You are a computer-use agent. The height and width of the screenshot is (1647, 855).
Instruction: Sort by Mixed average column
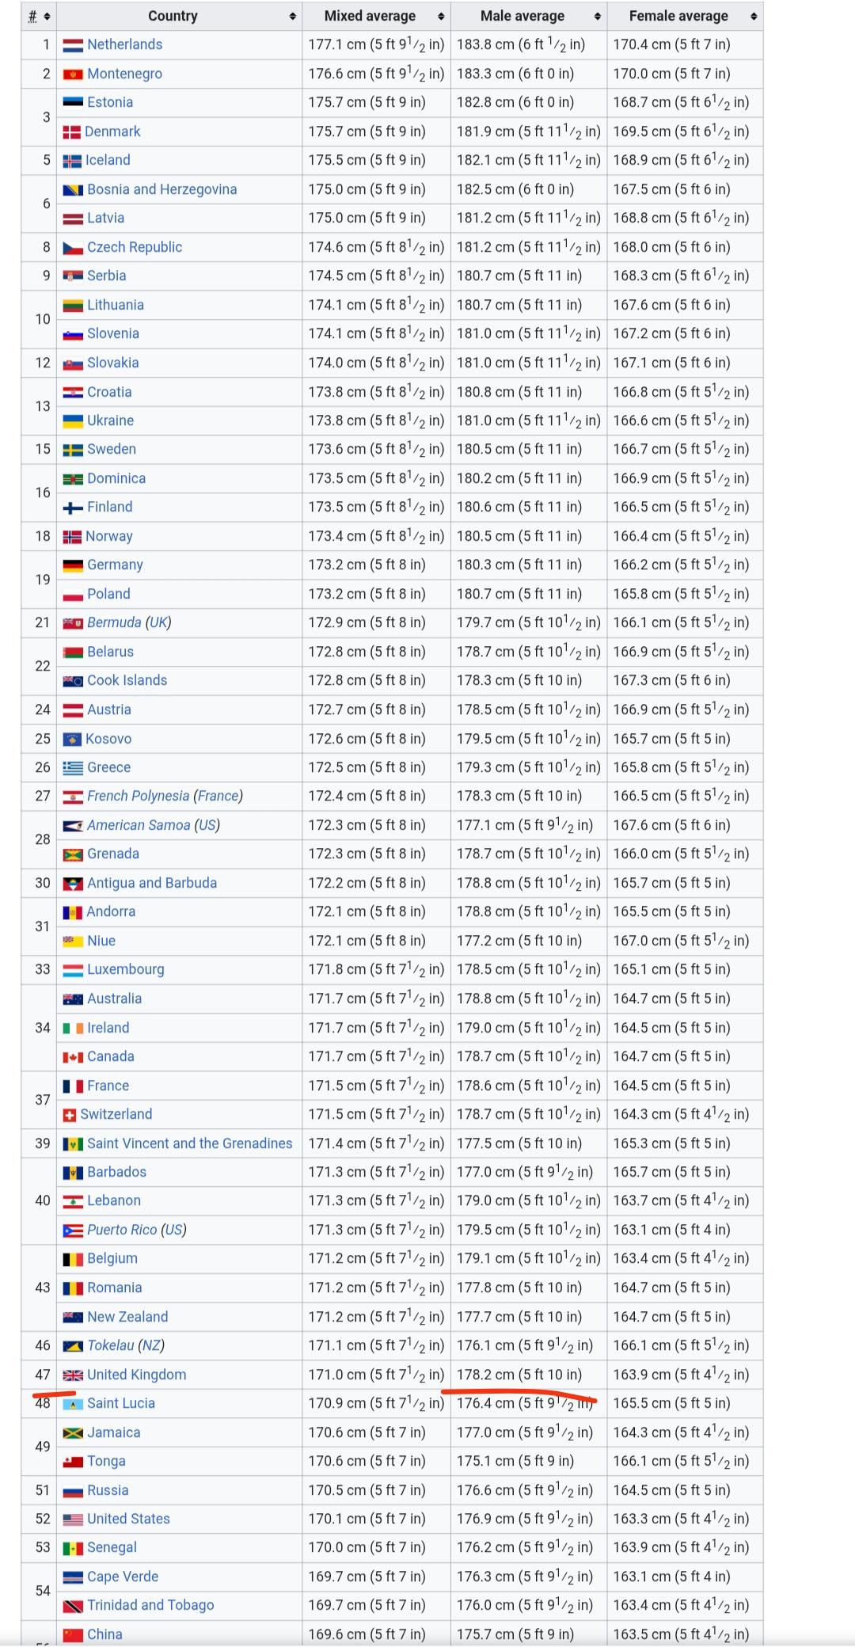pyautogui.click(x=441, y=17)
